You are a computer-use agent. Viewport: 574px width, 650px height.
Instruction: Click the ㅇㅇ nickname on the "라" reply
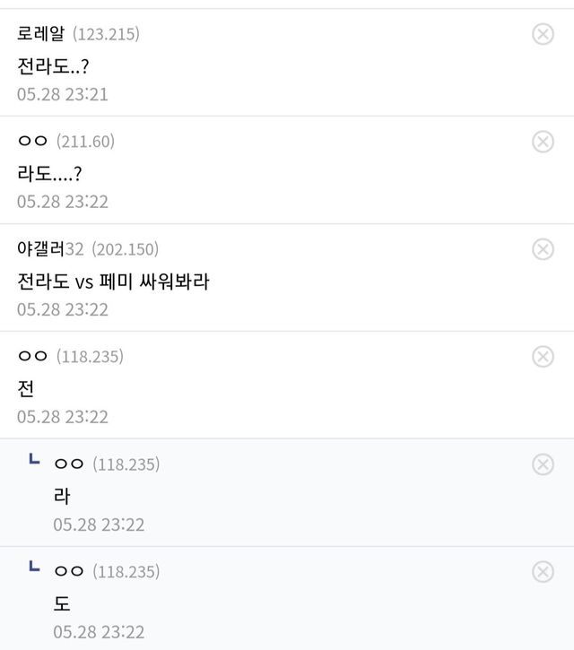(x=69, y=464)
